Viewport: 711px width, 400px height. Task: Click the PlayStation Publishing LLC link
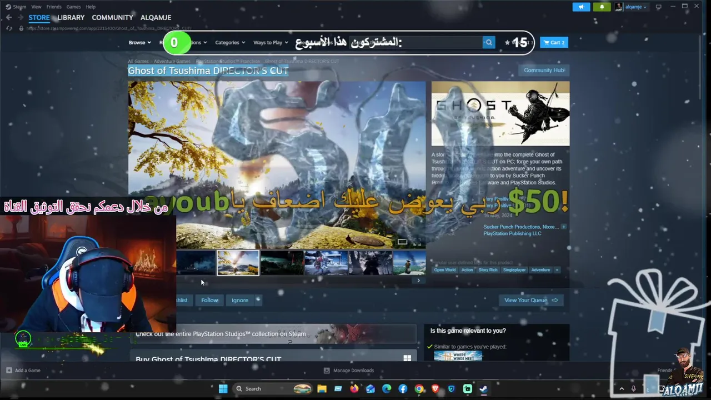point(512,233)
